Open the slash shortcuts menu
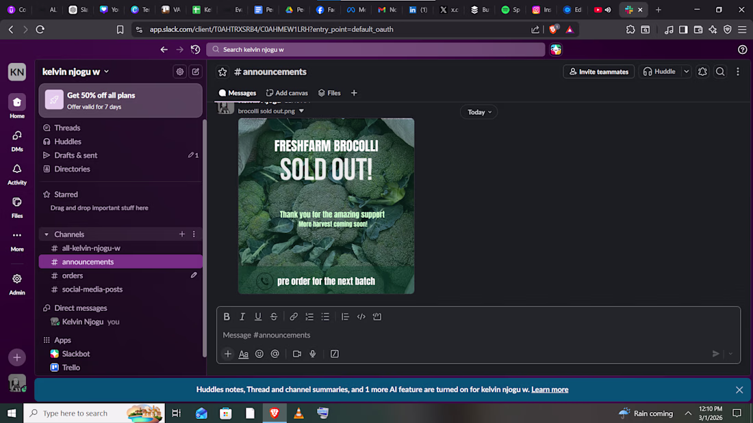This screenshot has width=753, height=423. pos(335,354)
